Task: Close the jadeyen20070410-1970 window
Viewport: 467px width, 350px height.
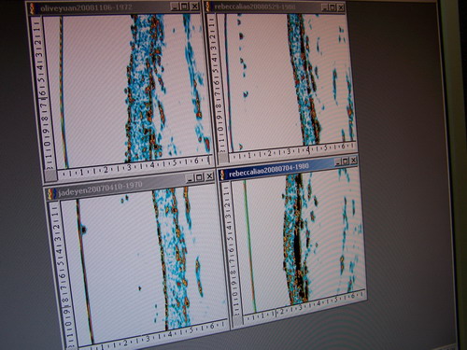Action: (209, 176)
